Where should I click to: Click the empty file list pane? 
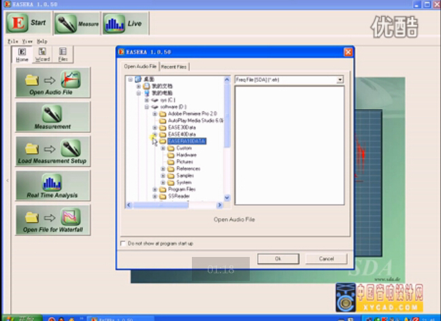click(x=289, y=146)
